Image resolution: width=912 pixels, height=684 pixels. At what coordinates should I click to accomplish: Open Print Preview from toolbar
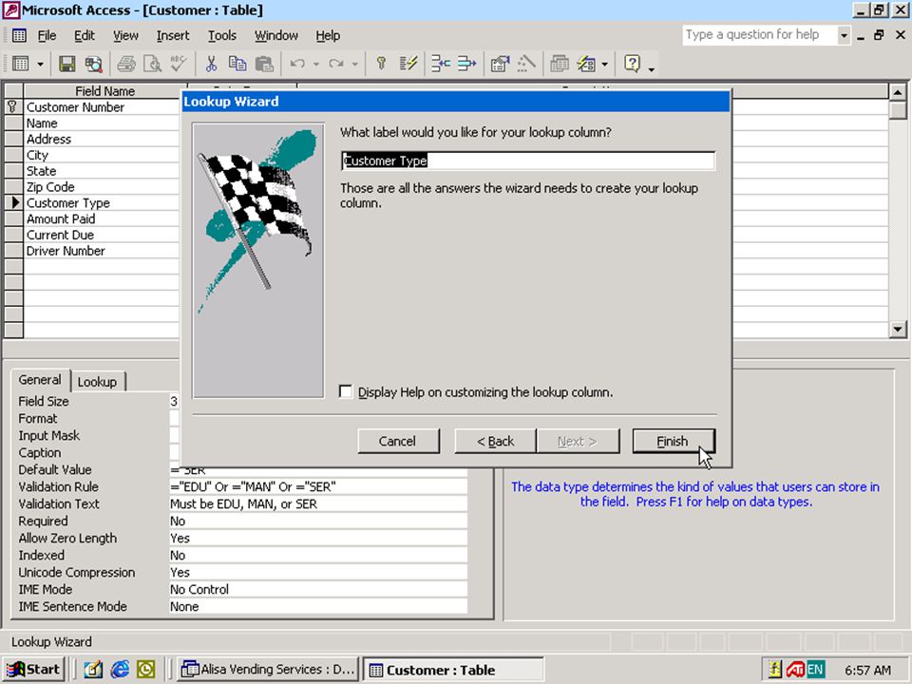click(x=152, y=64)
